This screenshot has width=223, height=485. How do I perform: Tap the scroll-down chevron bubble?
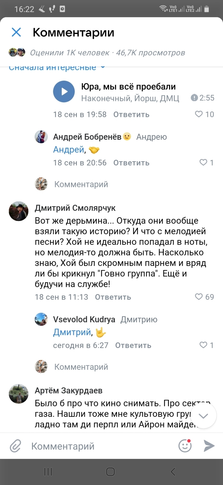pos(203,416)
